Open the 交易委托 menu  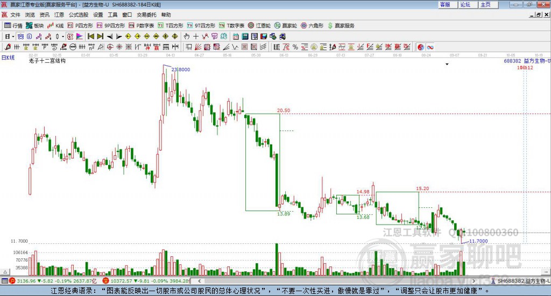(x=146, y=15)
